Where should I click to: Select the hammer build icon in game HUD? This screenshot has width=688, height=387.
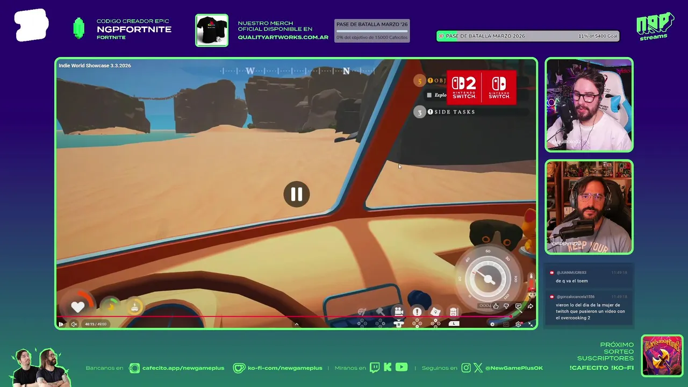[x=380, y=311]
